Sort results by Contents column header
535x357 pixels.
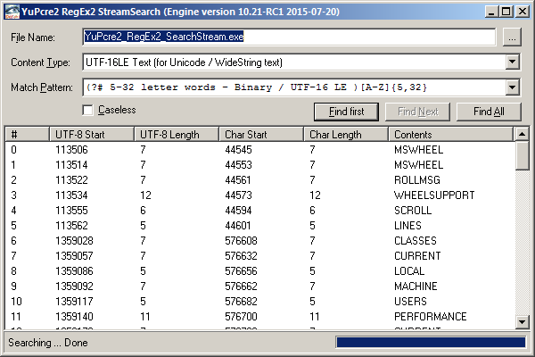[450, 134]
